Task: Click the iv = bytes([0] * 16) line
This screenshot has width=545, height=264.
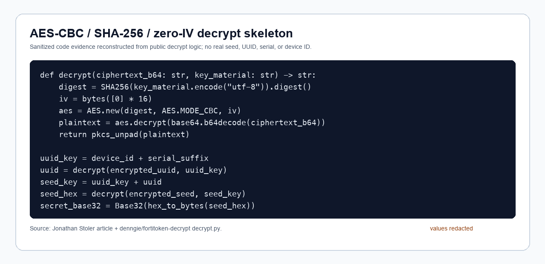Action: point(106,99)
